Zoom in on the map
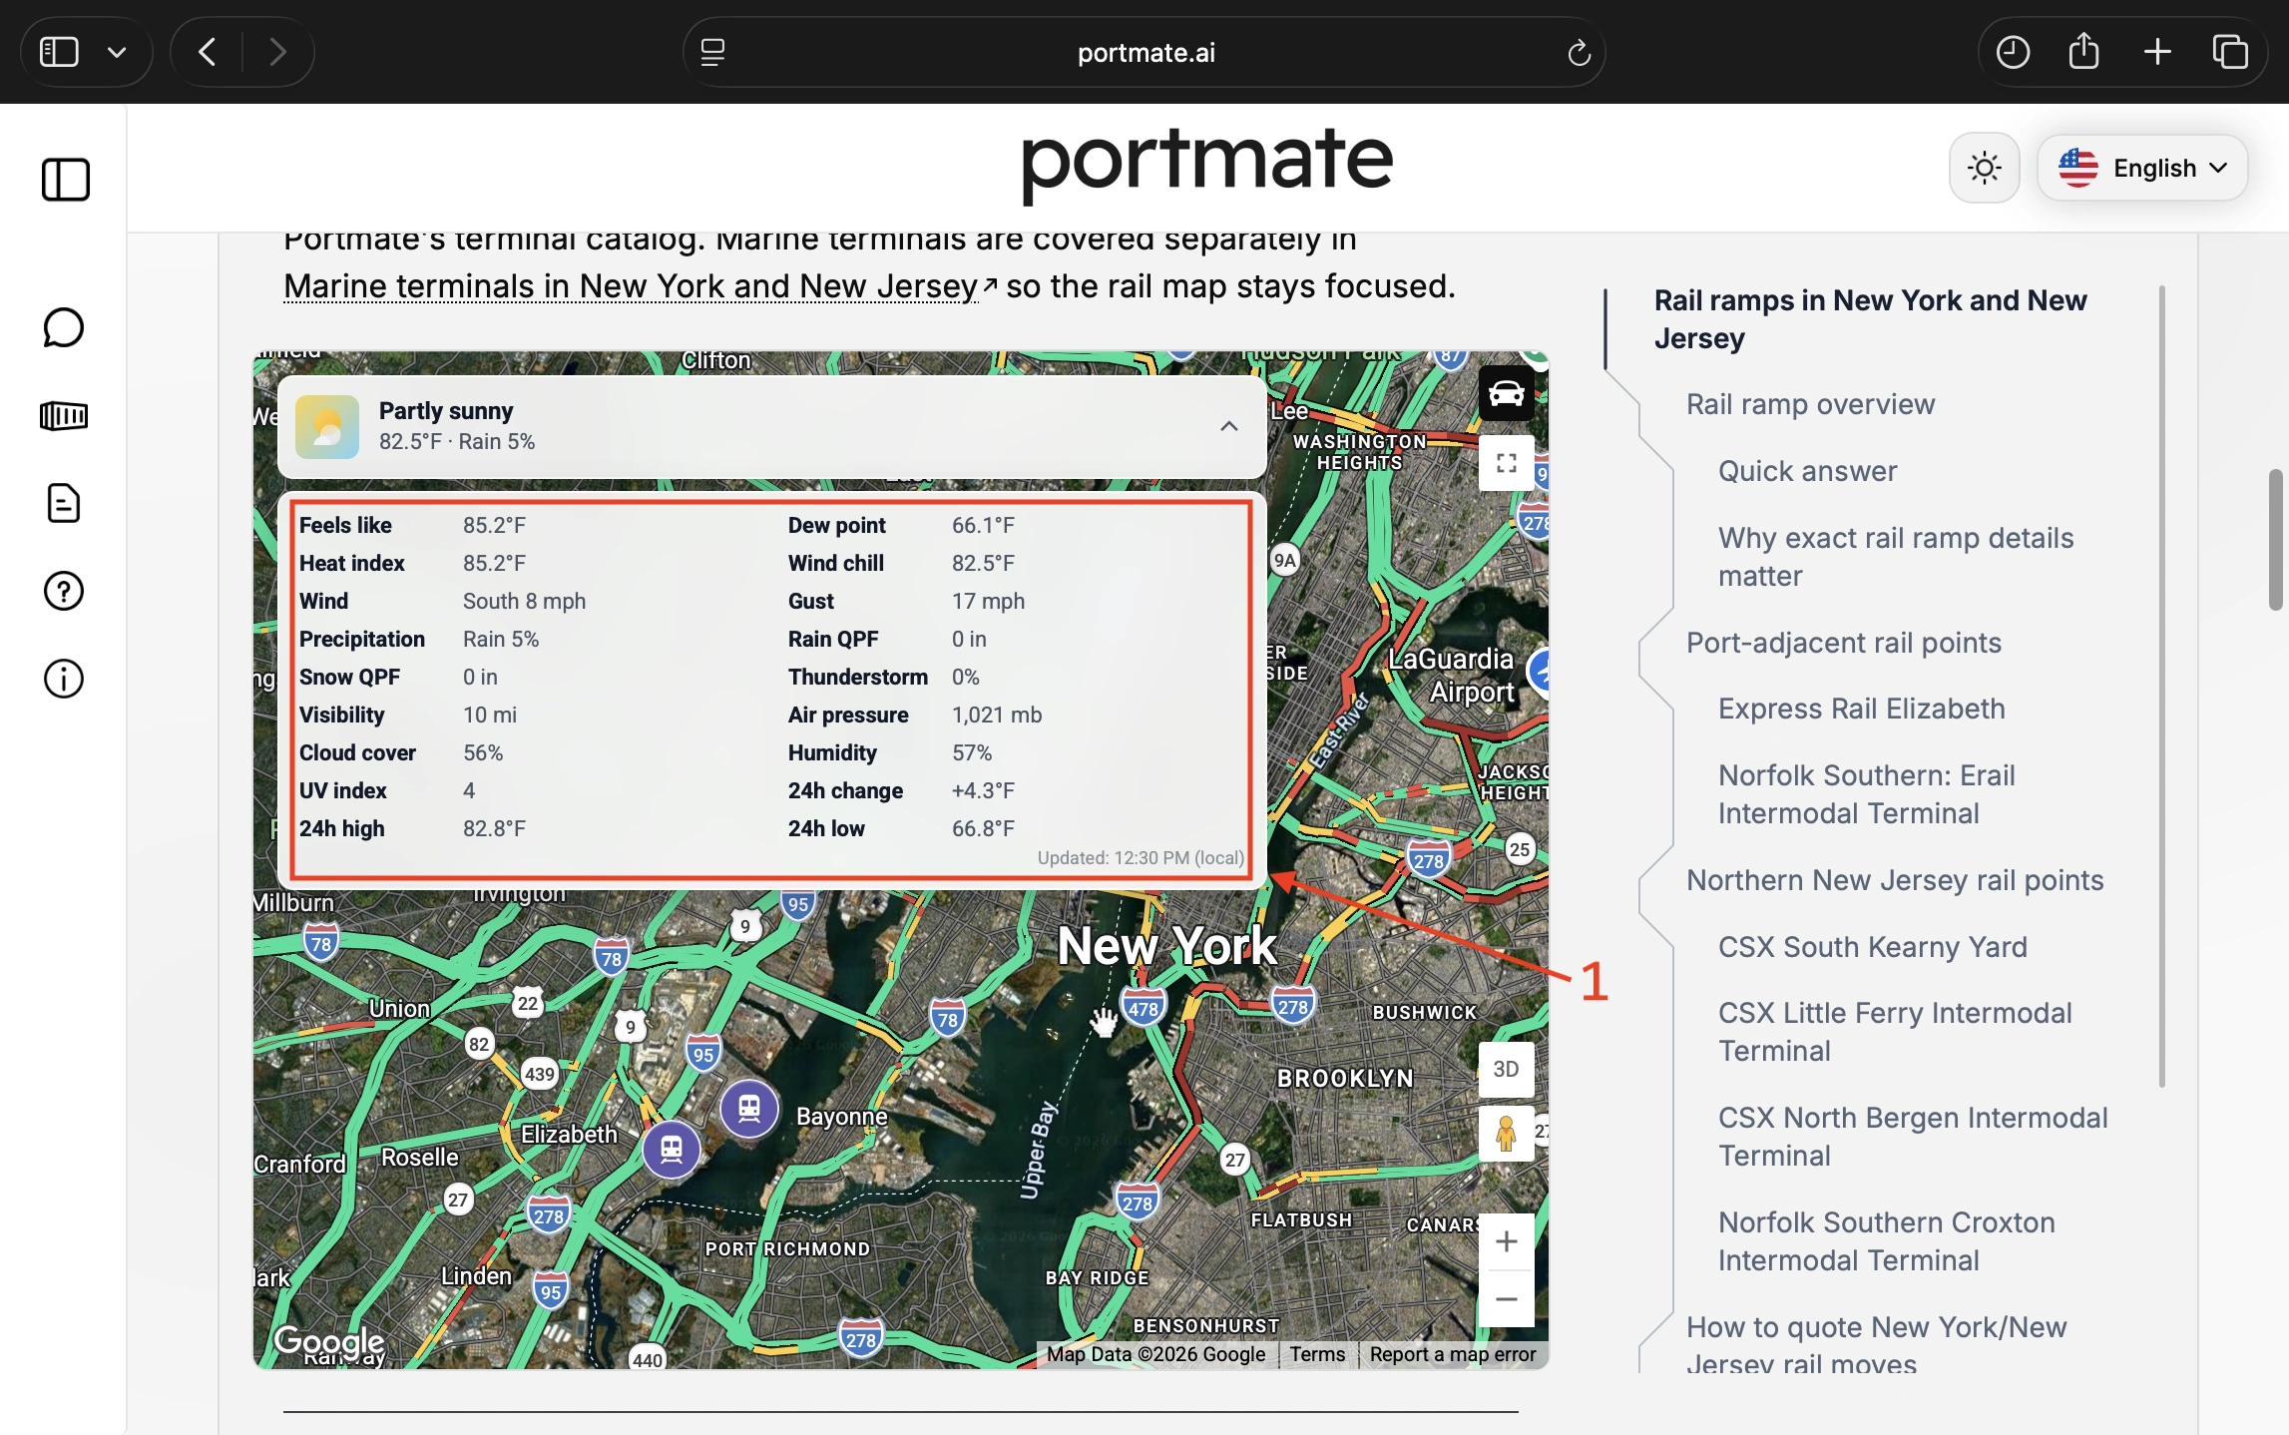Screen dimensions: 2289x1435 tap(1506, 1241)
